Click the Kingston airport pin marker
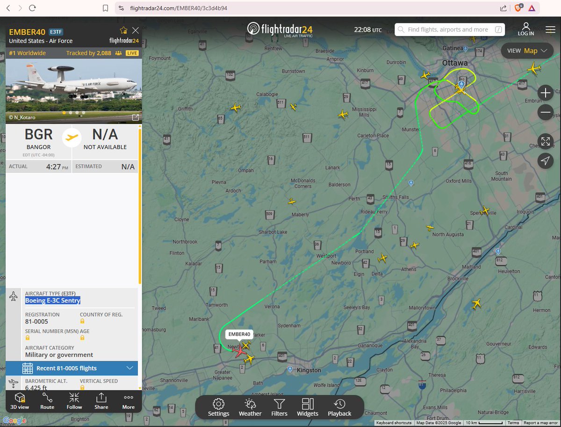Image resolution: width=561 pixels, height=427 pixels. (x=290, y=369)
